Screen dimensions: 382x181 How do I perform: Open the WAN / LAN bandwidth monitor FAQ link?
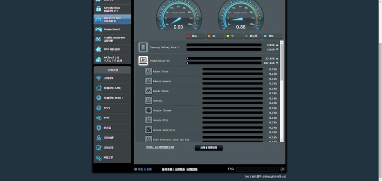pos(160,147)
